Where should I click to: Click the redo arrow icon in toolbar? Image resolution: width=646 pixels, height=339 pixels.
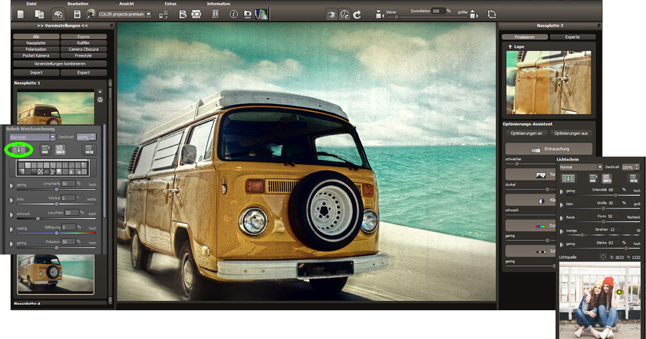point(357,14)
